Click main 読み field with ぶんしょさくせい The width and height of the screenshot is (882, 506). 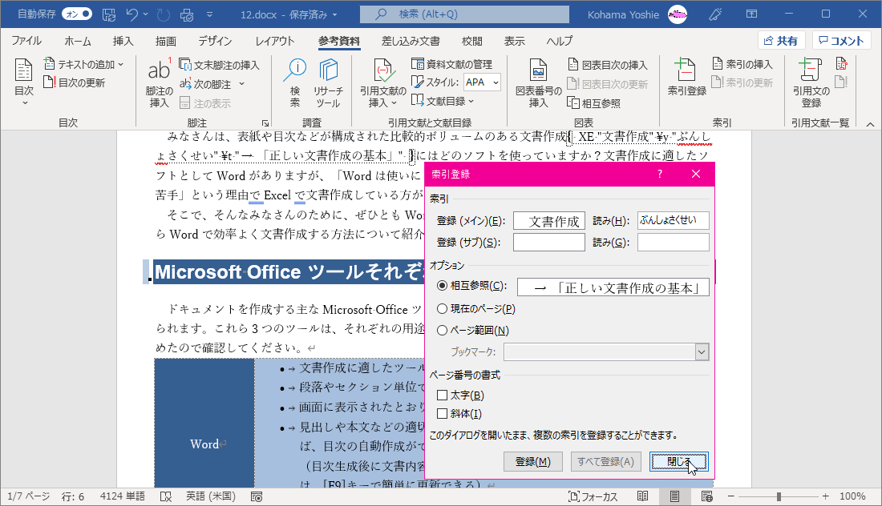click(x=674, y=221)
